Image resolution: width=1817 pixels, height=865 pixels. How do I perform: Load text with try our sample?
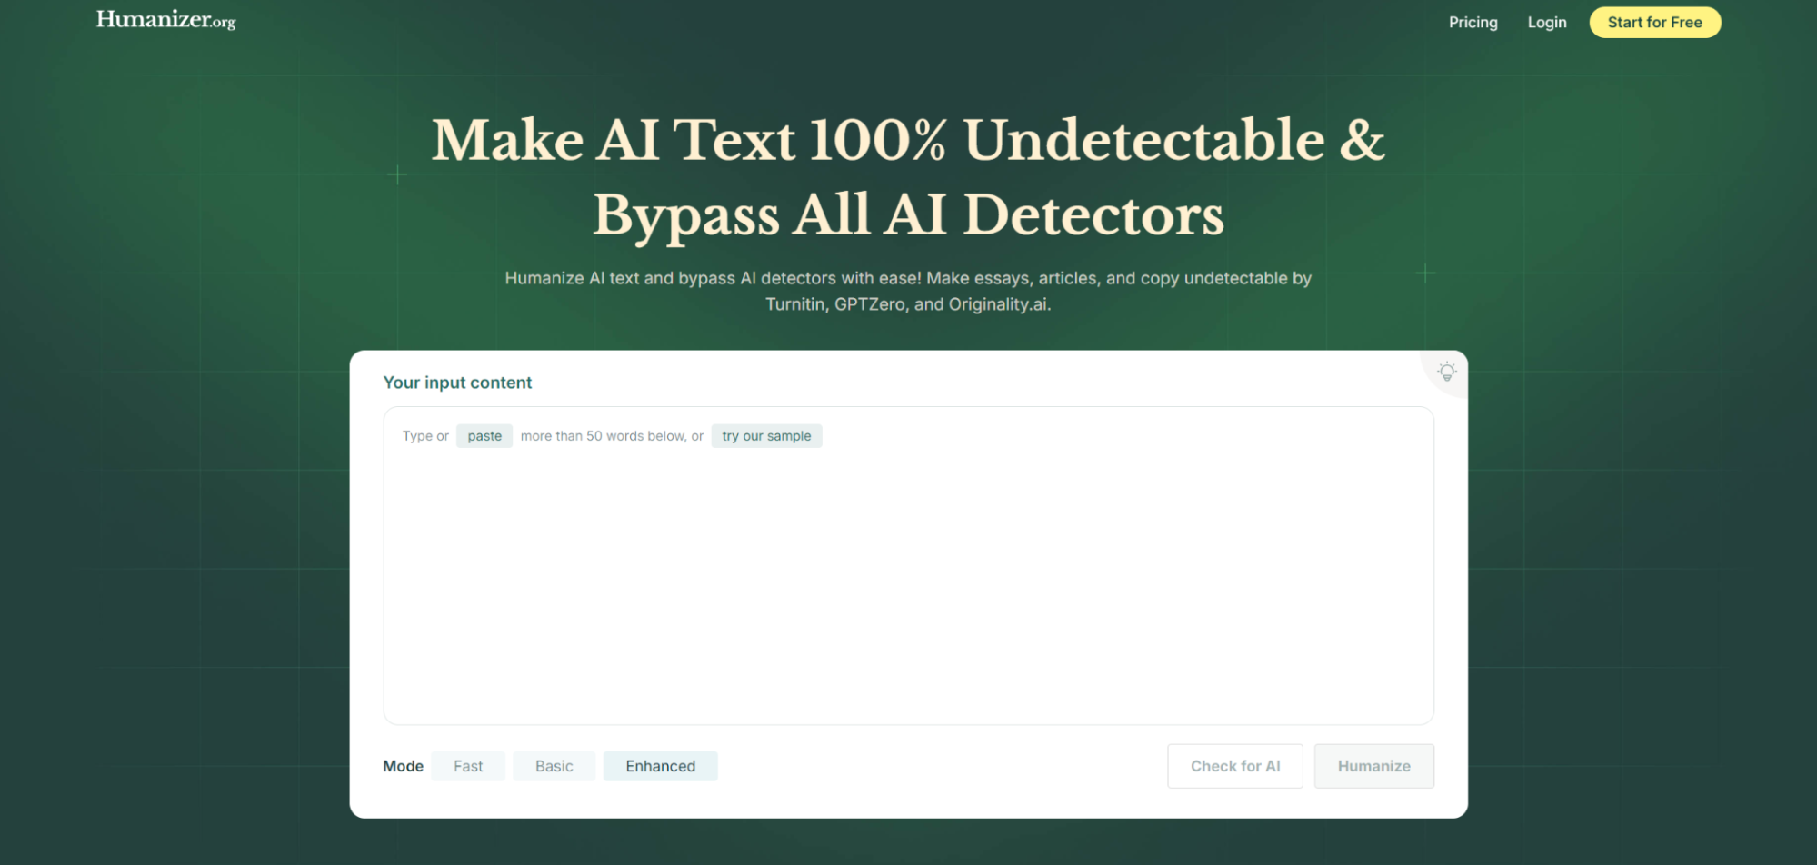coord(765,436)
